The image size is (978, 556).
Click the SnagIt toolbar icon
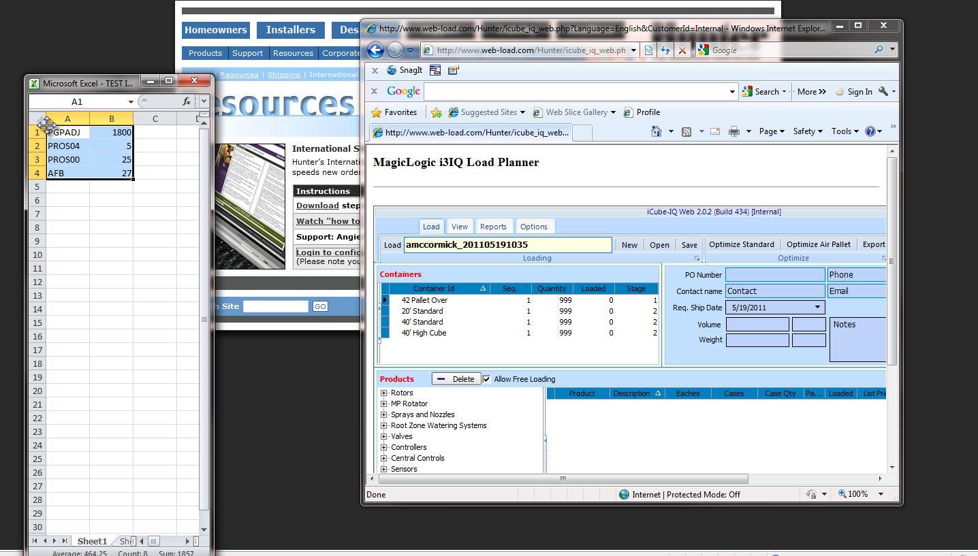point(405,70)
